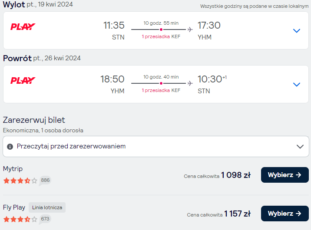Click airplane icon on outbound route line
This screenshot has height=230, width=311.
[190, 30]
